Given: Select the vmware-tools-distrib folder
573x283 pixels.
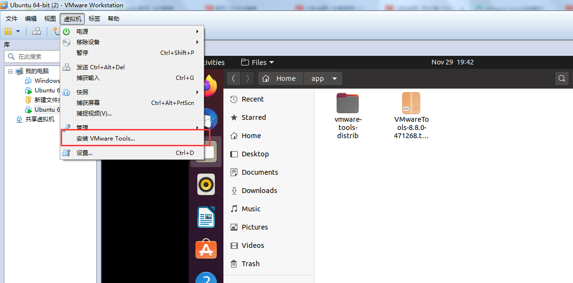Looking at the screenshot, I should [348, 103].
